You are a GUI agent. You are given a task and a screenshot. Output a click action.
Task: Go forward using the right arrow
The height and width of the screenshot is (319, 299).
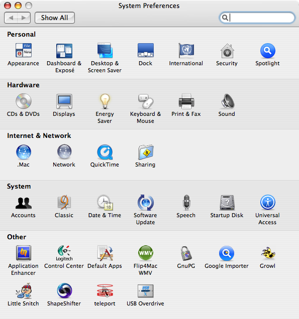[x=24, y=18]
